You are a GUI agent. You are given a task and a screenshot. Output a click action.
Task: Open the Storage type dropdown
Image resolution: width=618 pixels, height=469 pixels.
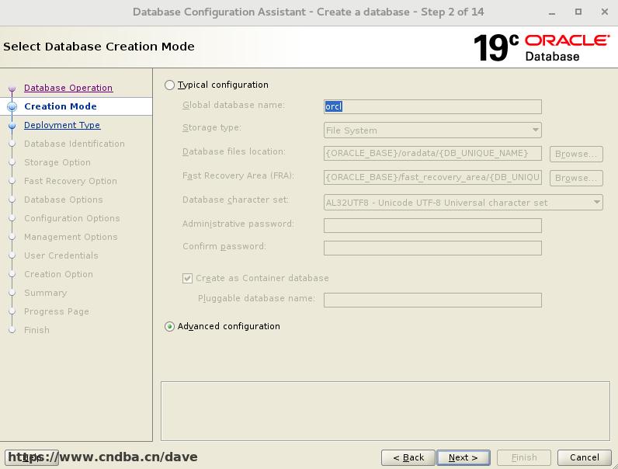[432, 130]
